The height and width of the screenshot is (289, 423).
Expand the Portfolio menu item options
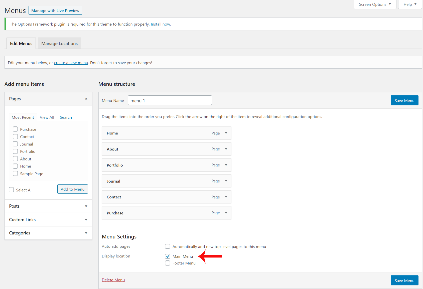(226, 165)
